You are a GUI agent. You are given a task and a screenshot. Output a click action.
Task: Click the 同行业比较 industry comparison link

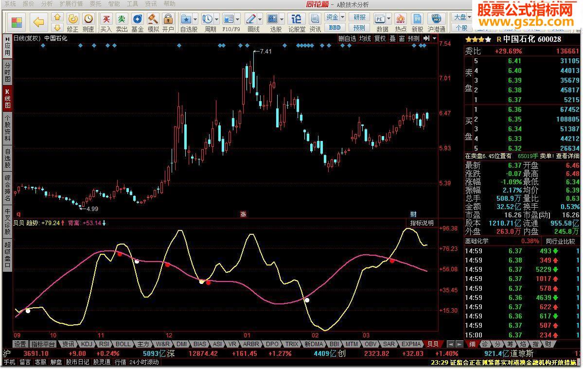click(x=560, y=241)
